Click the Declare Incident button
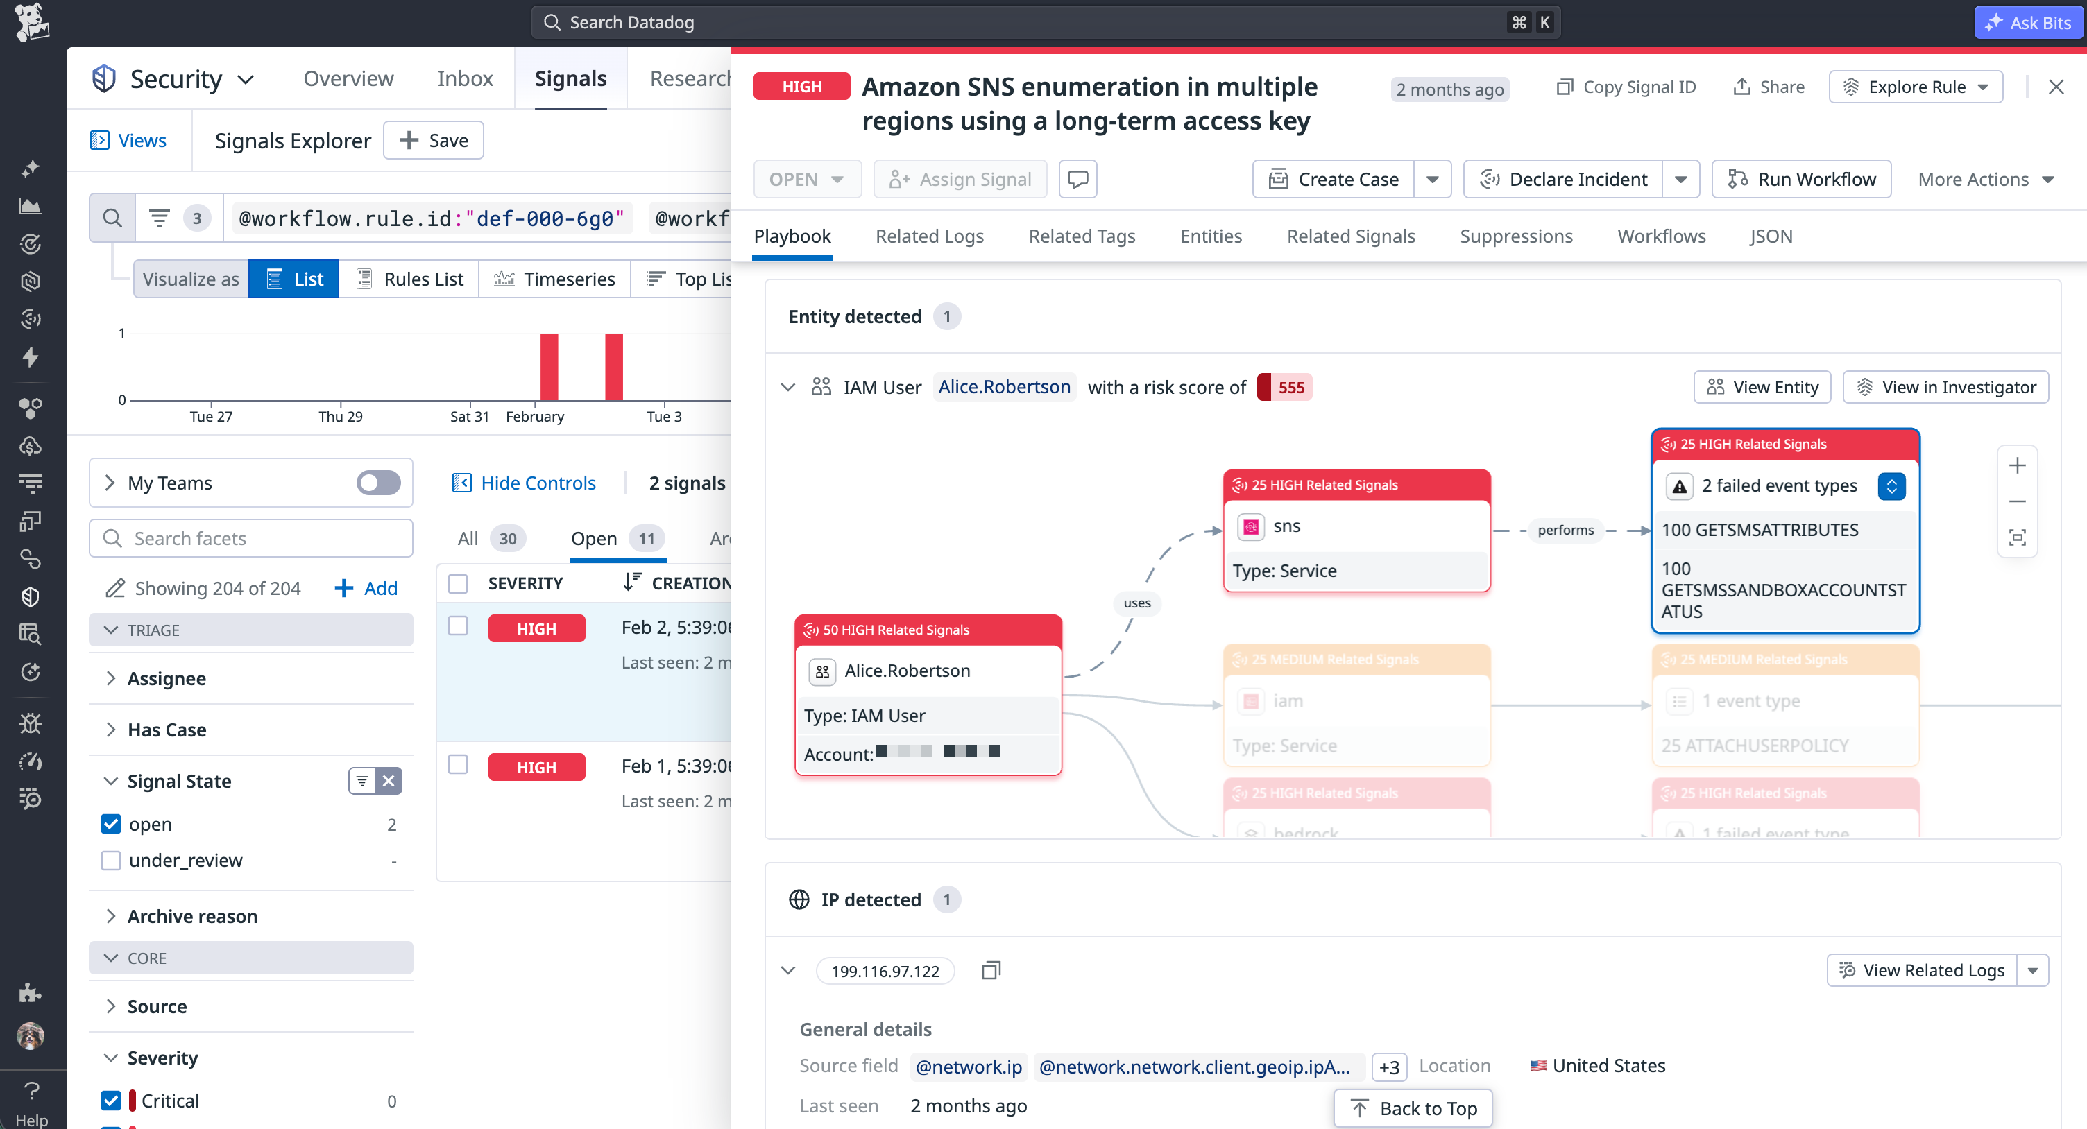Viewport: 2087px width, 1129px height. pos(1578,178)
